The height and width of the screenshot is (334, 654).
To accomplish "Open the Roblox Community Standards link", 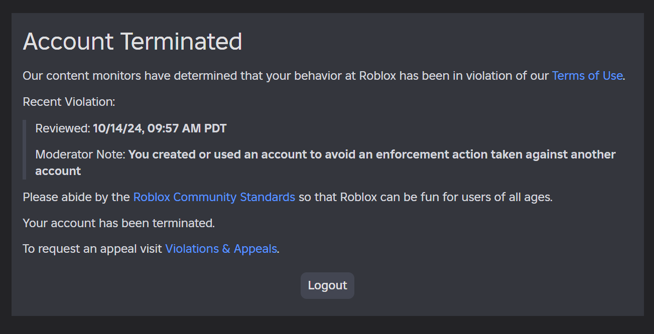I will [214, 197].
